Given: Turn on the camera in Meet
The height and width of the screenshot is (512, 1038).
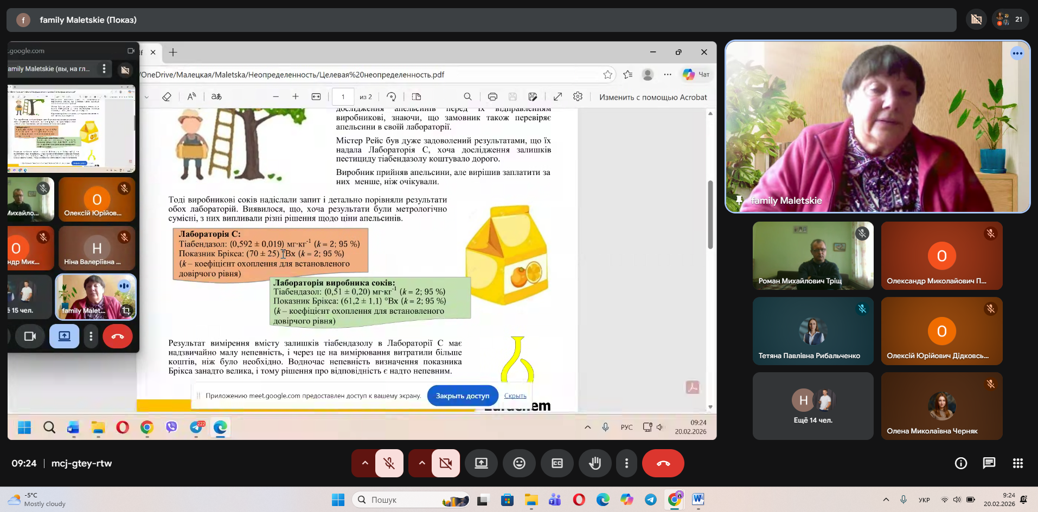Looking at the screenshot, I should click(x=446, y=463).
